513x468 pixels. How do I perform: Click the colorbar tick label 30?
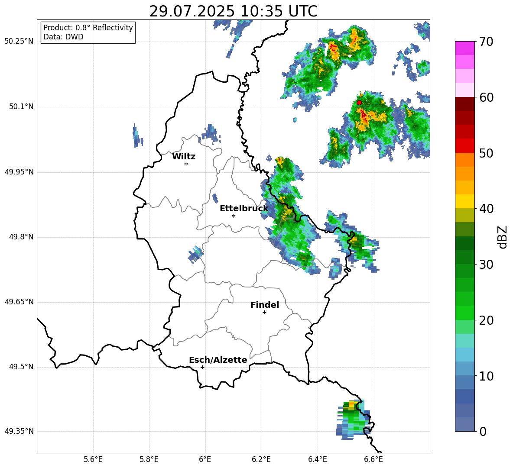point(486,265)
